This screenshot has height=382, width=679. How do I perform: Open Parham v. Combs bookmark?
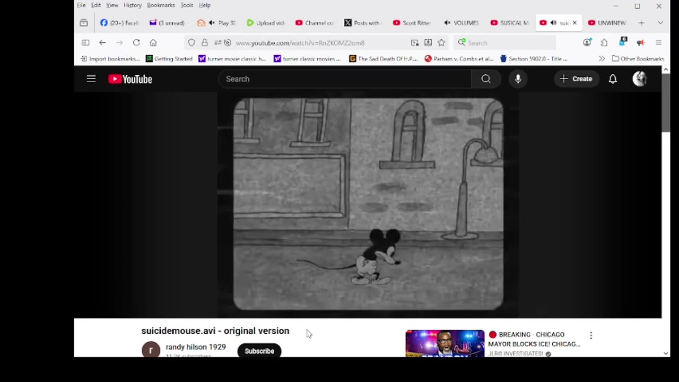tap(459, 59)
